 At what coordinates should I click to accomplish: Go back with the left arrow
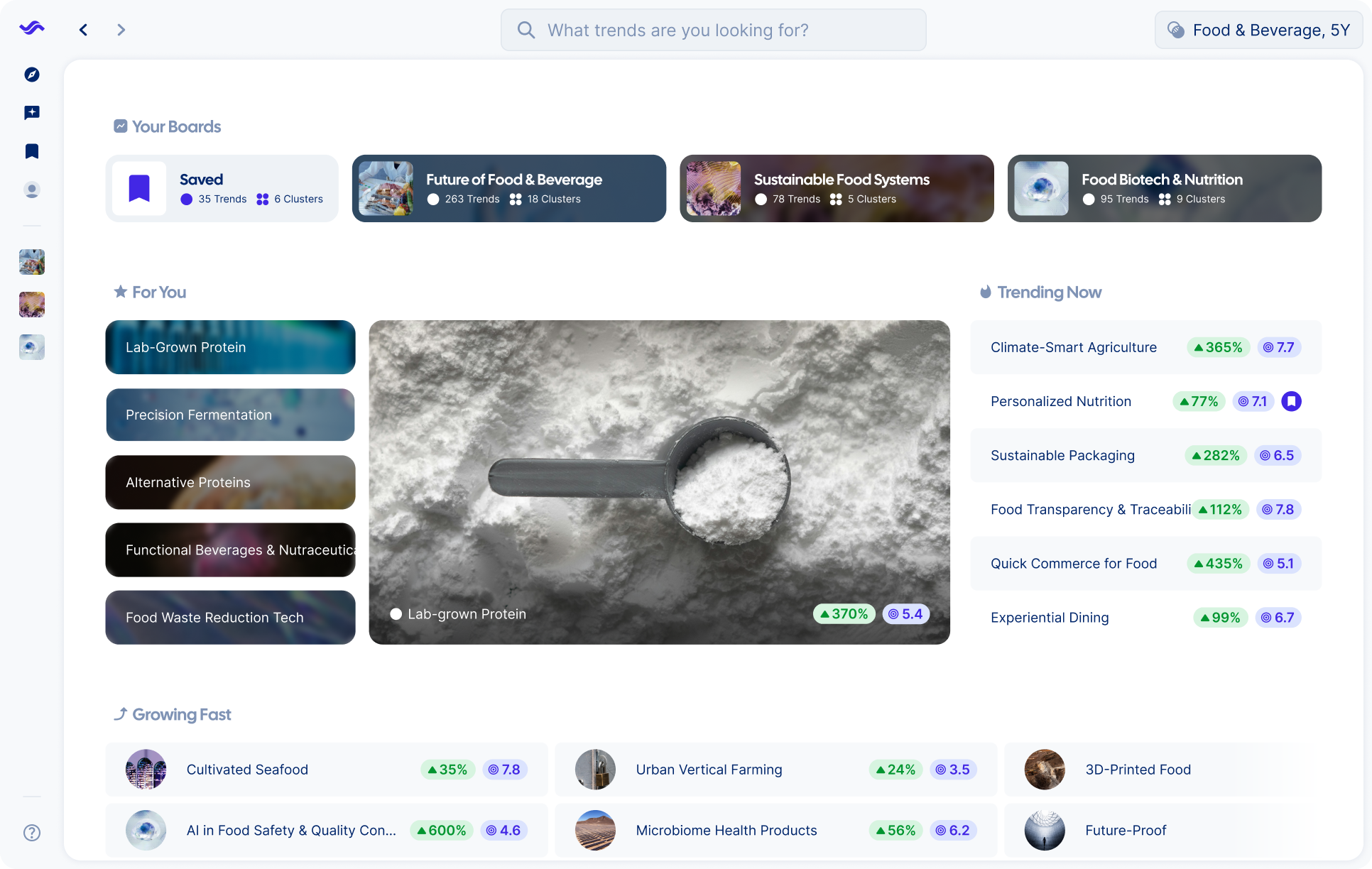click(x=84, y=30)
